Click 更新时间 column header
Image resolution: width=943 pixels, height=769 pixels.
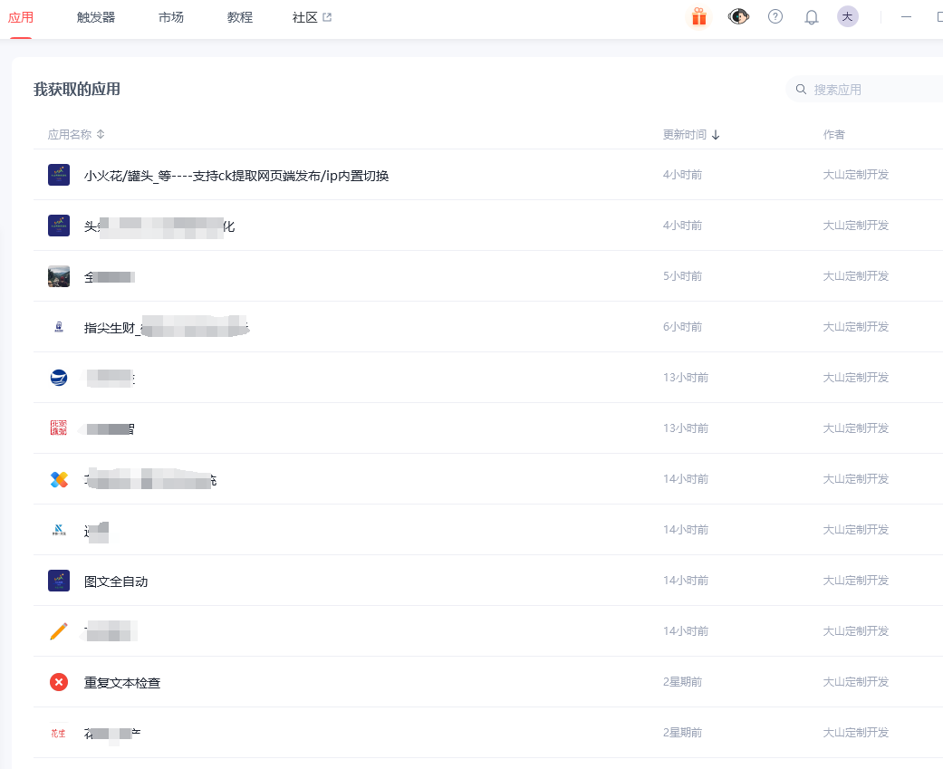685,134
